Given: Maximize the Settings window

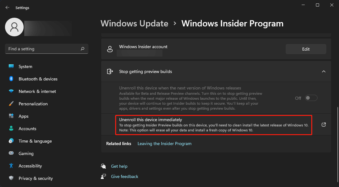Looking at the screenshot, I should pos(318,5).
